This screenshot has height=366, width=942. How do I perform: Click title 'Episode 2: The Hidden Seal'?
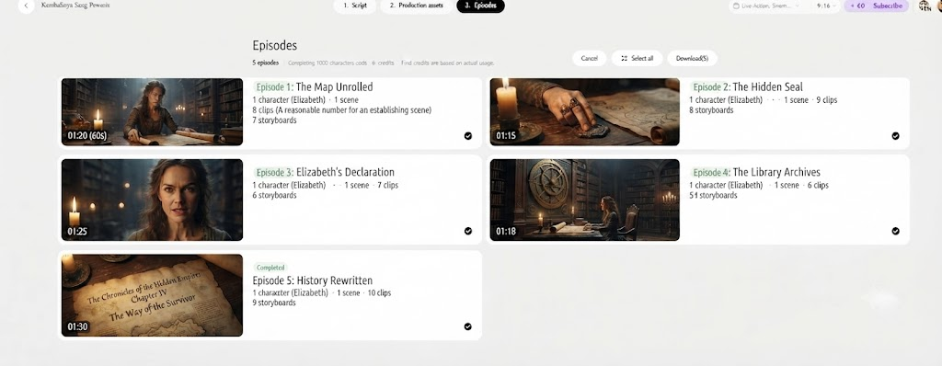click(x=746, y=87)
